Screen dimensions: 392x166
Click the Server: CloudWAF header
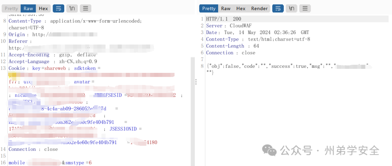229,26
